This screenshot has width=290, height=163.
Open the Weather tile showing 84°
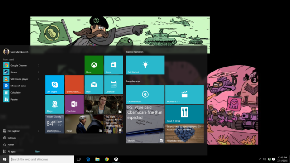click(55, 124)
